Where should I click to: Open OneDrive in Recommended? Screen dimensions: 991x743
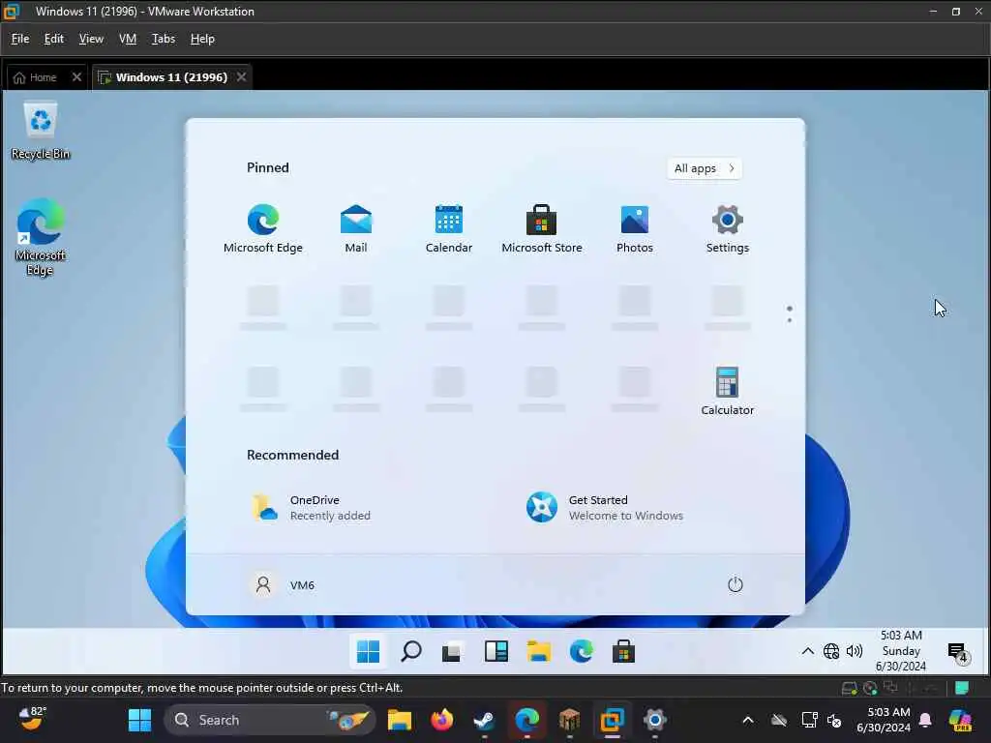point(313,507)
